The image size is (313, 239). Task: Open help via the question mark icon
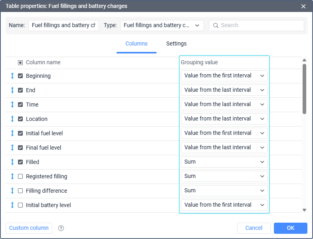(x=61, y=228)
